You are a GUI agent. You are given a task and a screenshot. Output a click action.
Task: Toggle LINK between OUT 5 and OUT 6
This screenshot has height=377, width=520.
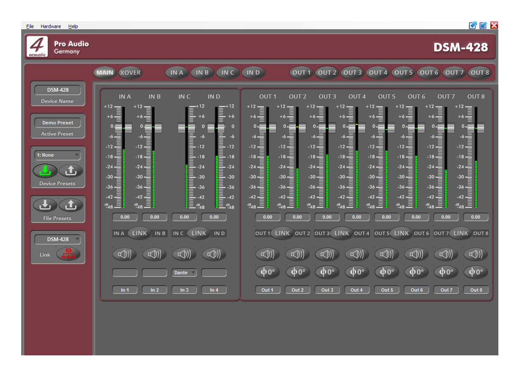coord(401,233)
